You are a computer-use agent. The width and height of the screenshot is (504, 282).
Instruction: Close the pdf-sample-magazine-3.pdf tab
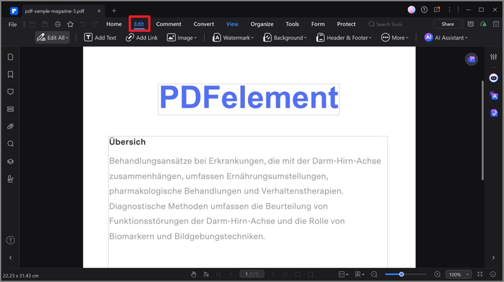coord(99,11)
